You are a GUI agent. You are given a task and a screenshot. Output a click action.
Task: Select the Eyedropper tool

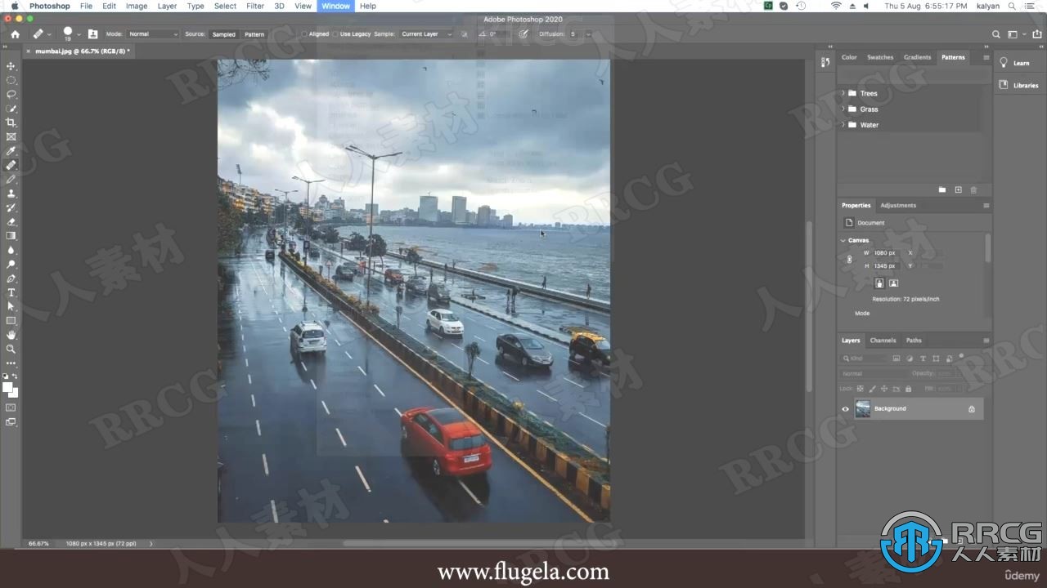tap(11, 151)
